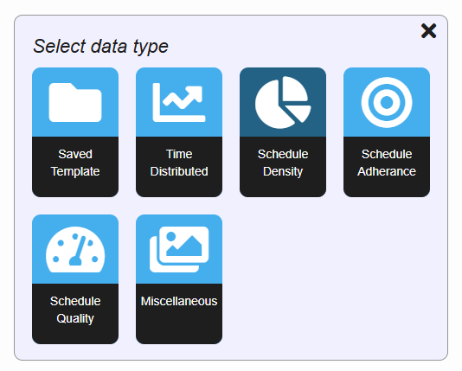
Task: Click the Time Distributed text label
Action: coord(179,163)
